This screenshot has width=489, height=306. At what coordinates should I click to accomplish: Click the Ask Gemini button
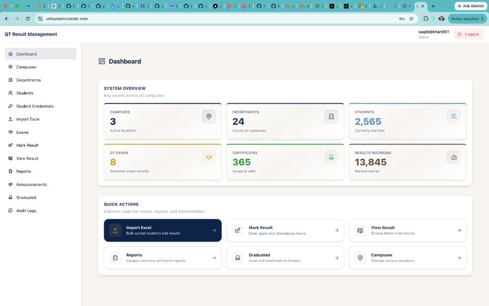click(x=471, y=6)
